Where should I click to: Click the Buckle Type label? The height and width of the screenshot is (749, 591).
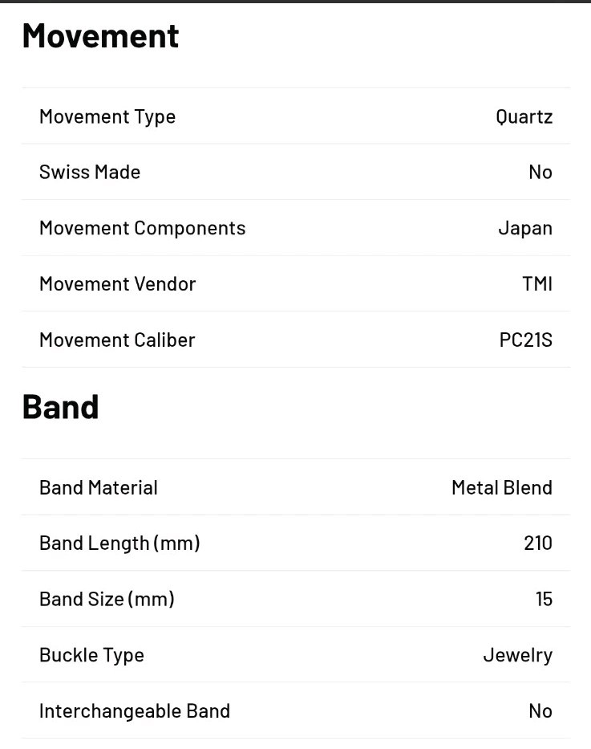coord(91,655)
